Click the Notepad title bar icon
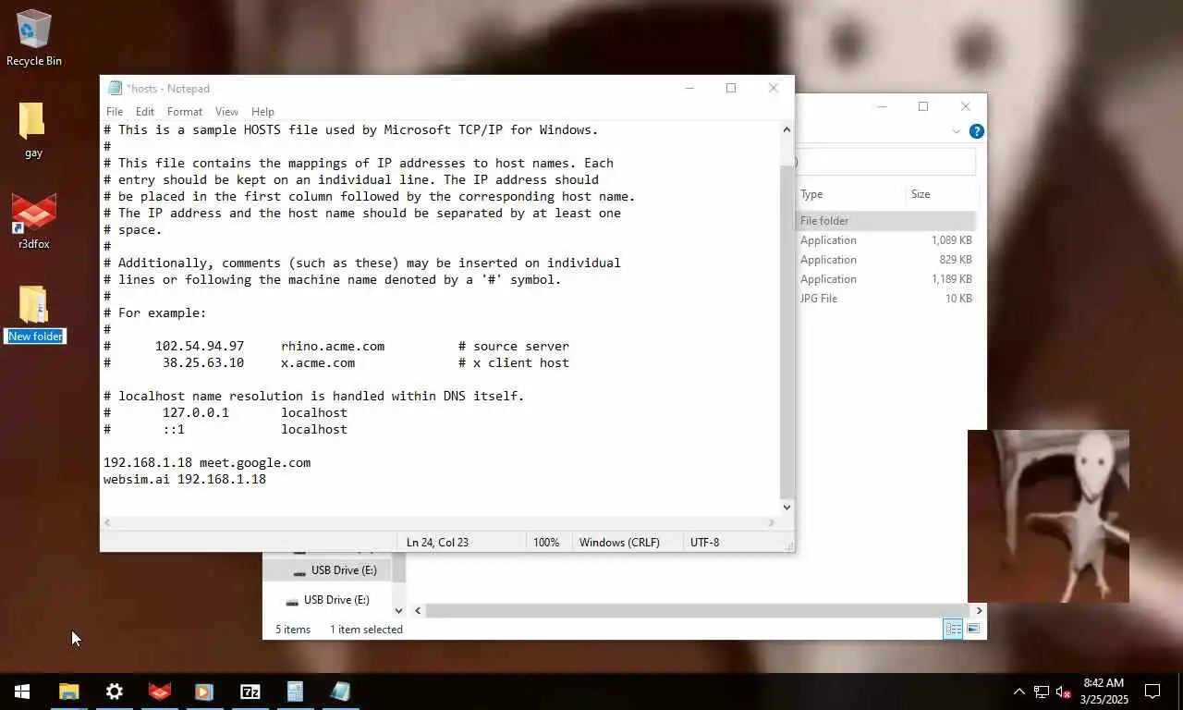The width and height of the screenshot is (1183, 710). pos(115,89)
